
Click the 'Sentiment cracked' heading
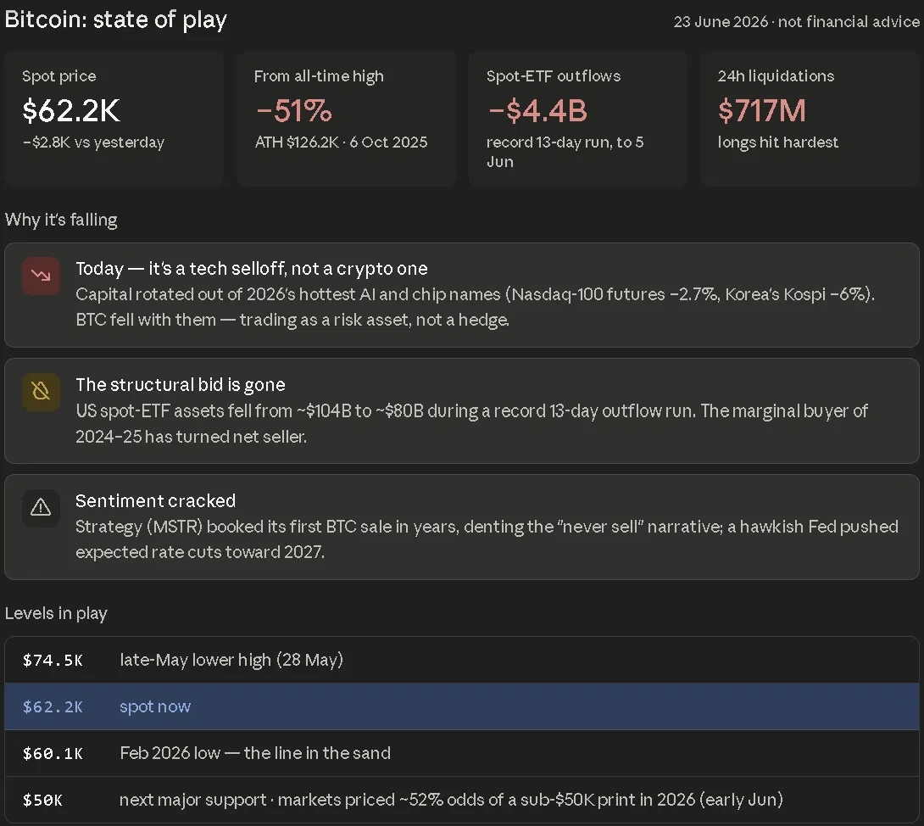(x=156, y=501)
